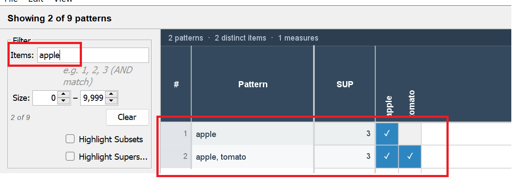
Task: Decrease the minimum Size value
Action: (x=64, y=101)
